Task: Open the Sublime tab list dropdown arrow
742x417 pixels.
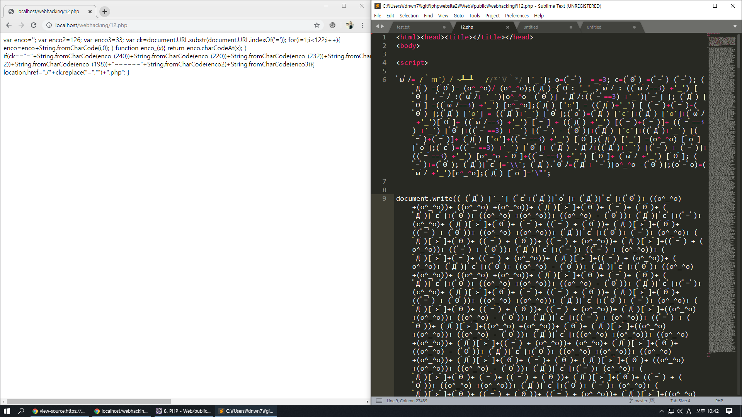Action: 735,26
